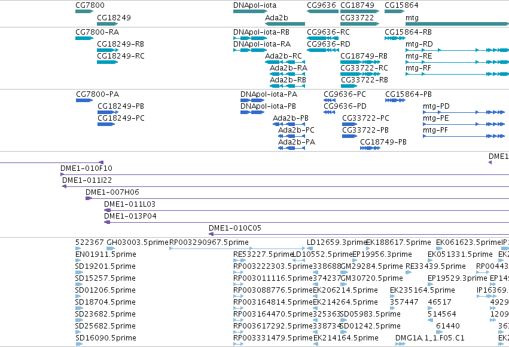Select feature DMG1A.1_1.F05.C1
Viewport: 509px width, 347px height.
(x=430, y=338)
